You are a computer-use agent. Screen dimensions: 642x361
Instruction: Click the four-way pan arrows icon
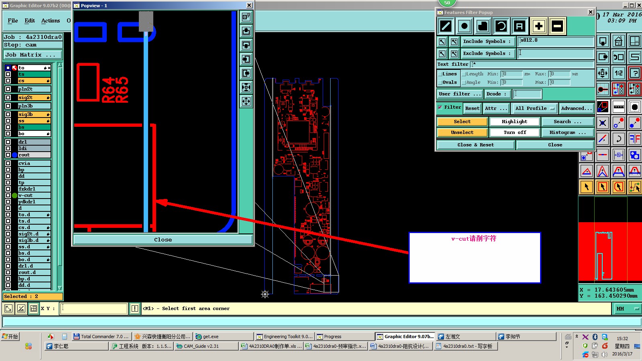click(x=603, y=73)
